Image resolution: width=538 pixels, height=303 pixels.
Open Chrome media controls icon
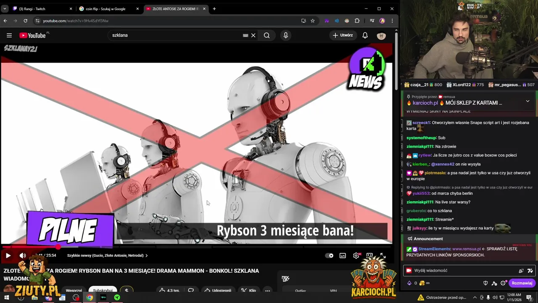point(372,21)
